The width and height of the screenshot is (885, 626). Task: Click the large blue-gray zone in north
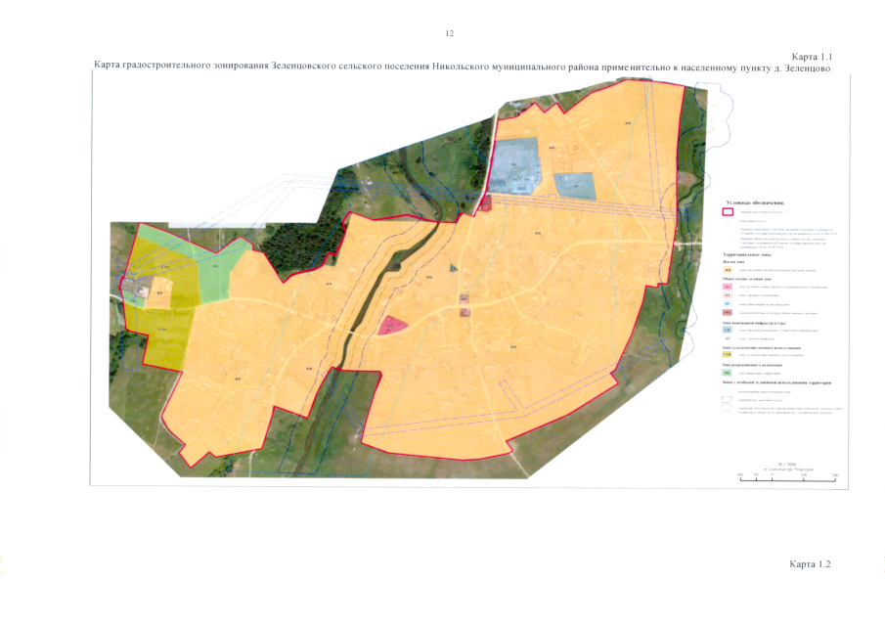tap(514, 164)
